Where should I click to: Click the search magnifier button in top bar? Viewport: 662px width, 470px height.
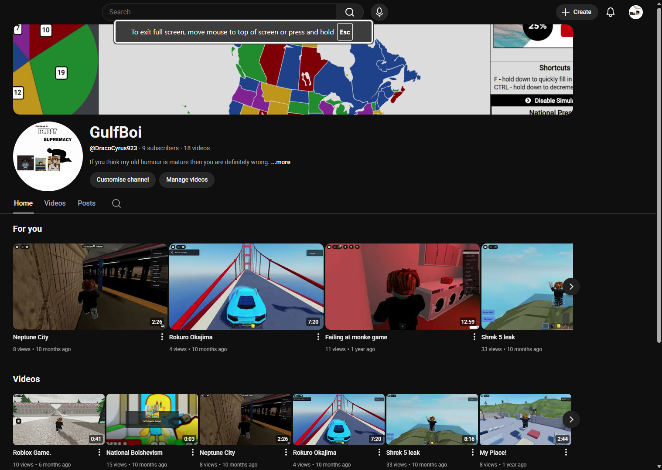pyautogui.click(x=350, y=12)
